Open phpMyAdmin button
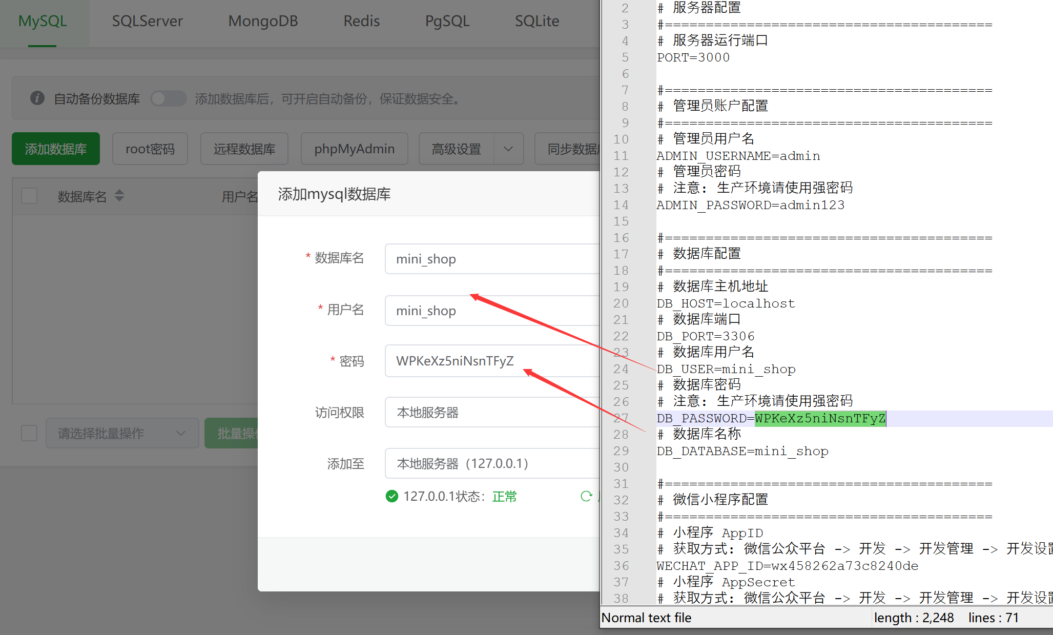 (x=354, y=149)
